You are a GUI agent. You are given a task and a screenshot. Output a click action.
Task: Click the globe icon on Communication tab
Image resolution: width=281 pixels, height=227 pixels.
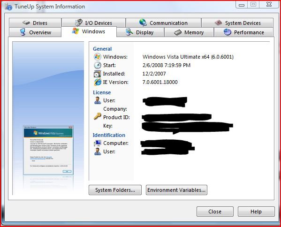pos(143,23)
